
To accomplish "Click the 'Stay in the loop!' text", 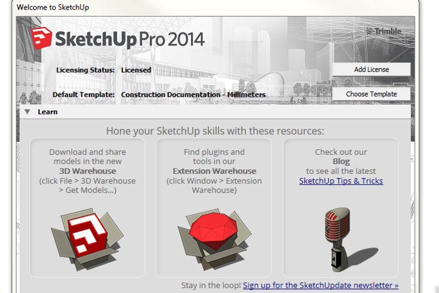I will click(x=211, y=285).
